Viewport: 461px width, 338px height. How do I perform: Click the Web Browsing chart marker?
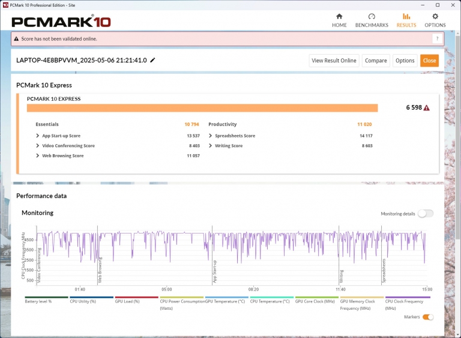100,270
